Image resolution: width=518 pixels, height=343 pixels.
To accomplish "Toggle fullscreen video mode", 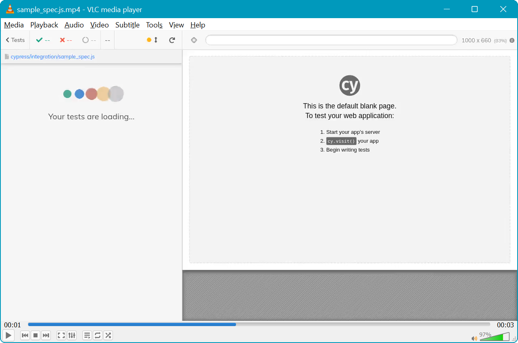I will [61, 335].
